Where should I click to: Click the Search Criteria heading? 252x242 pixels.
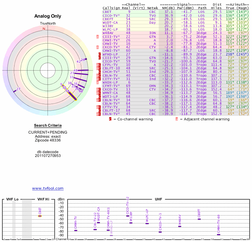pos(48,125)
